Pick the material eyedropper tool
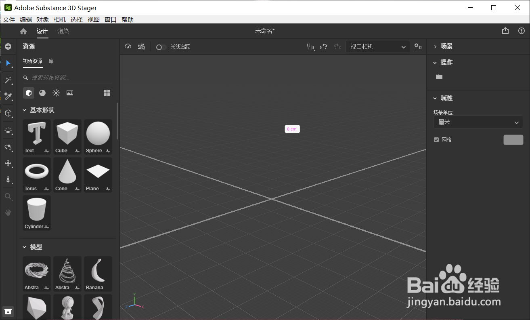This screenshot has width=530, height=320. (8, 96)
